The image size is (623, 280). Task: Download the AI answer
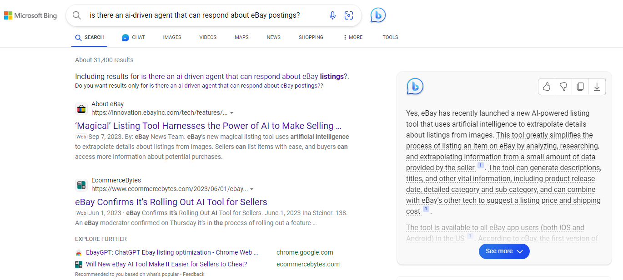tap(597, 87)
